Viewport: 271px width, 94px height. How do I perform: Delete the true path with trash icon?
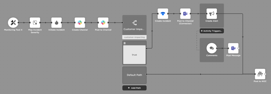point(125,43)
